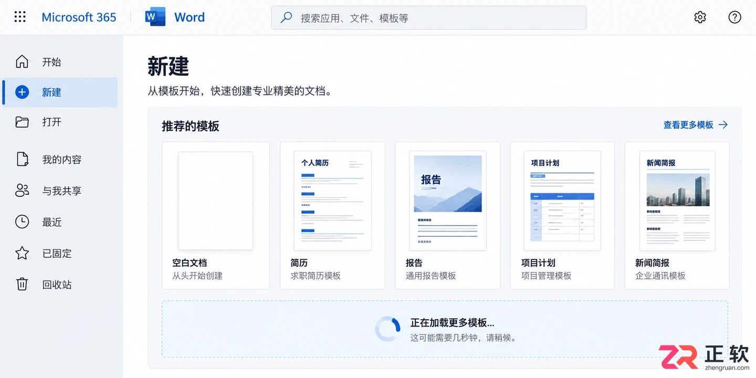Click the 正在加载更多模板... message
The image size is (756, 378).
click(452, 322)
